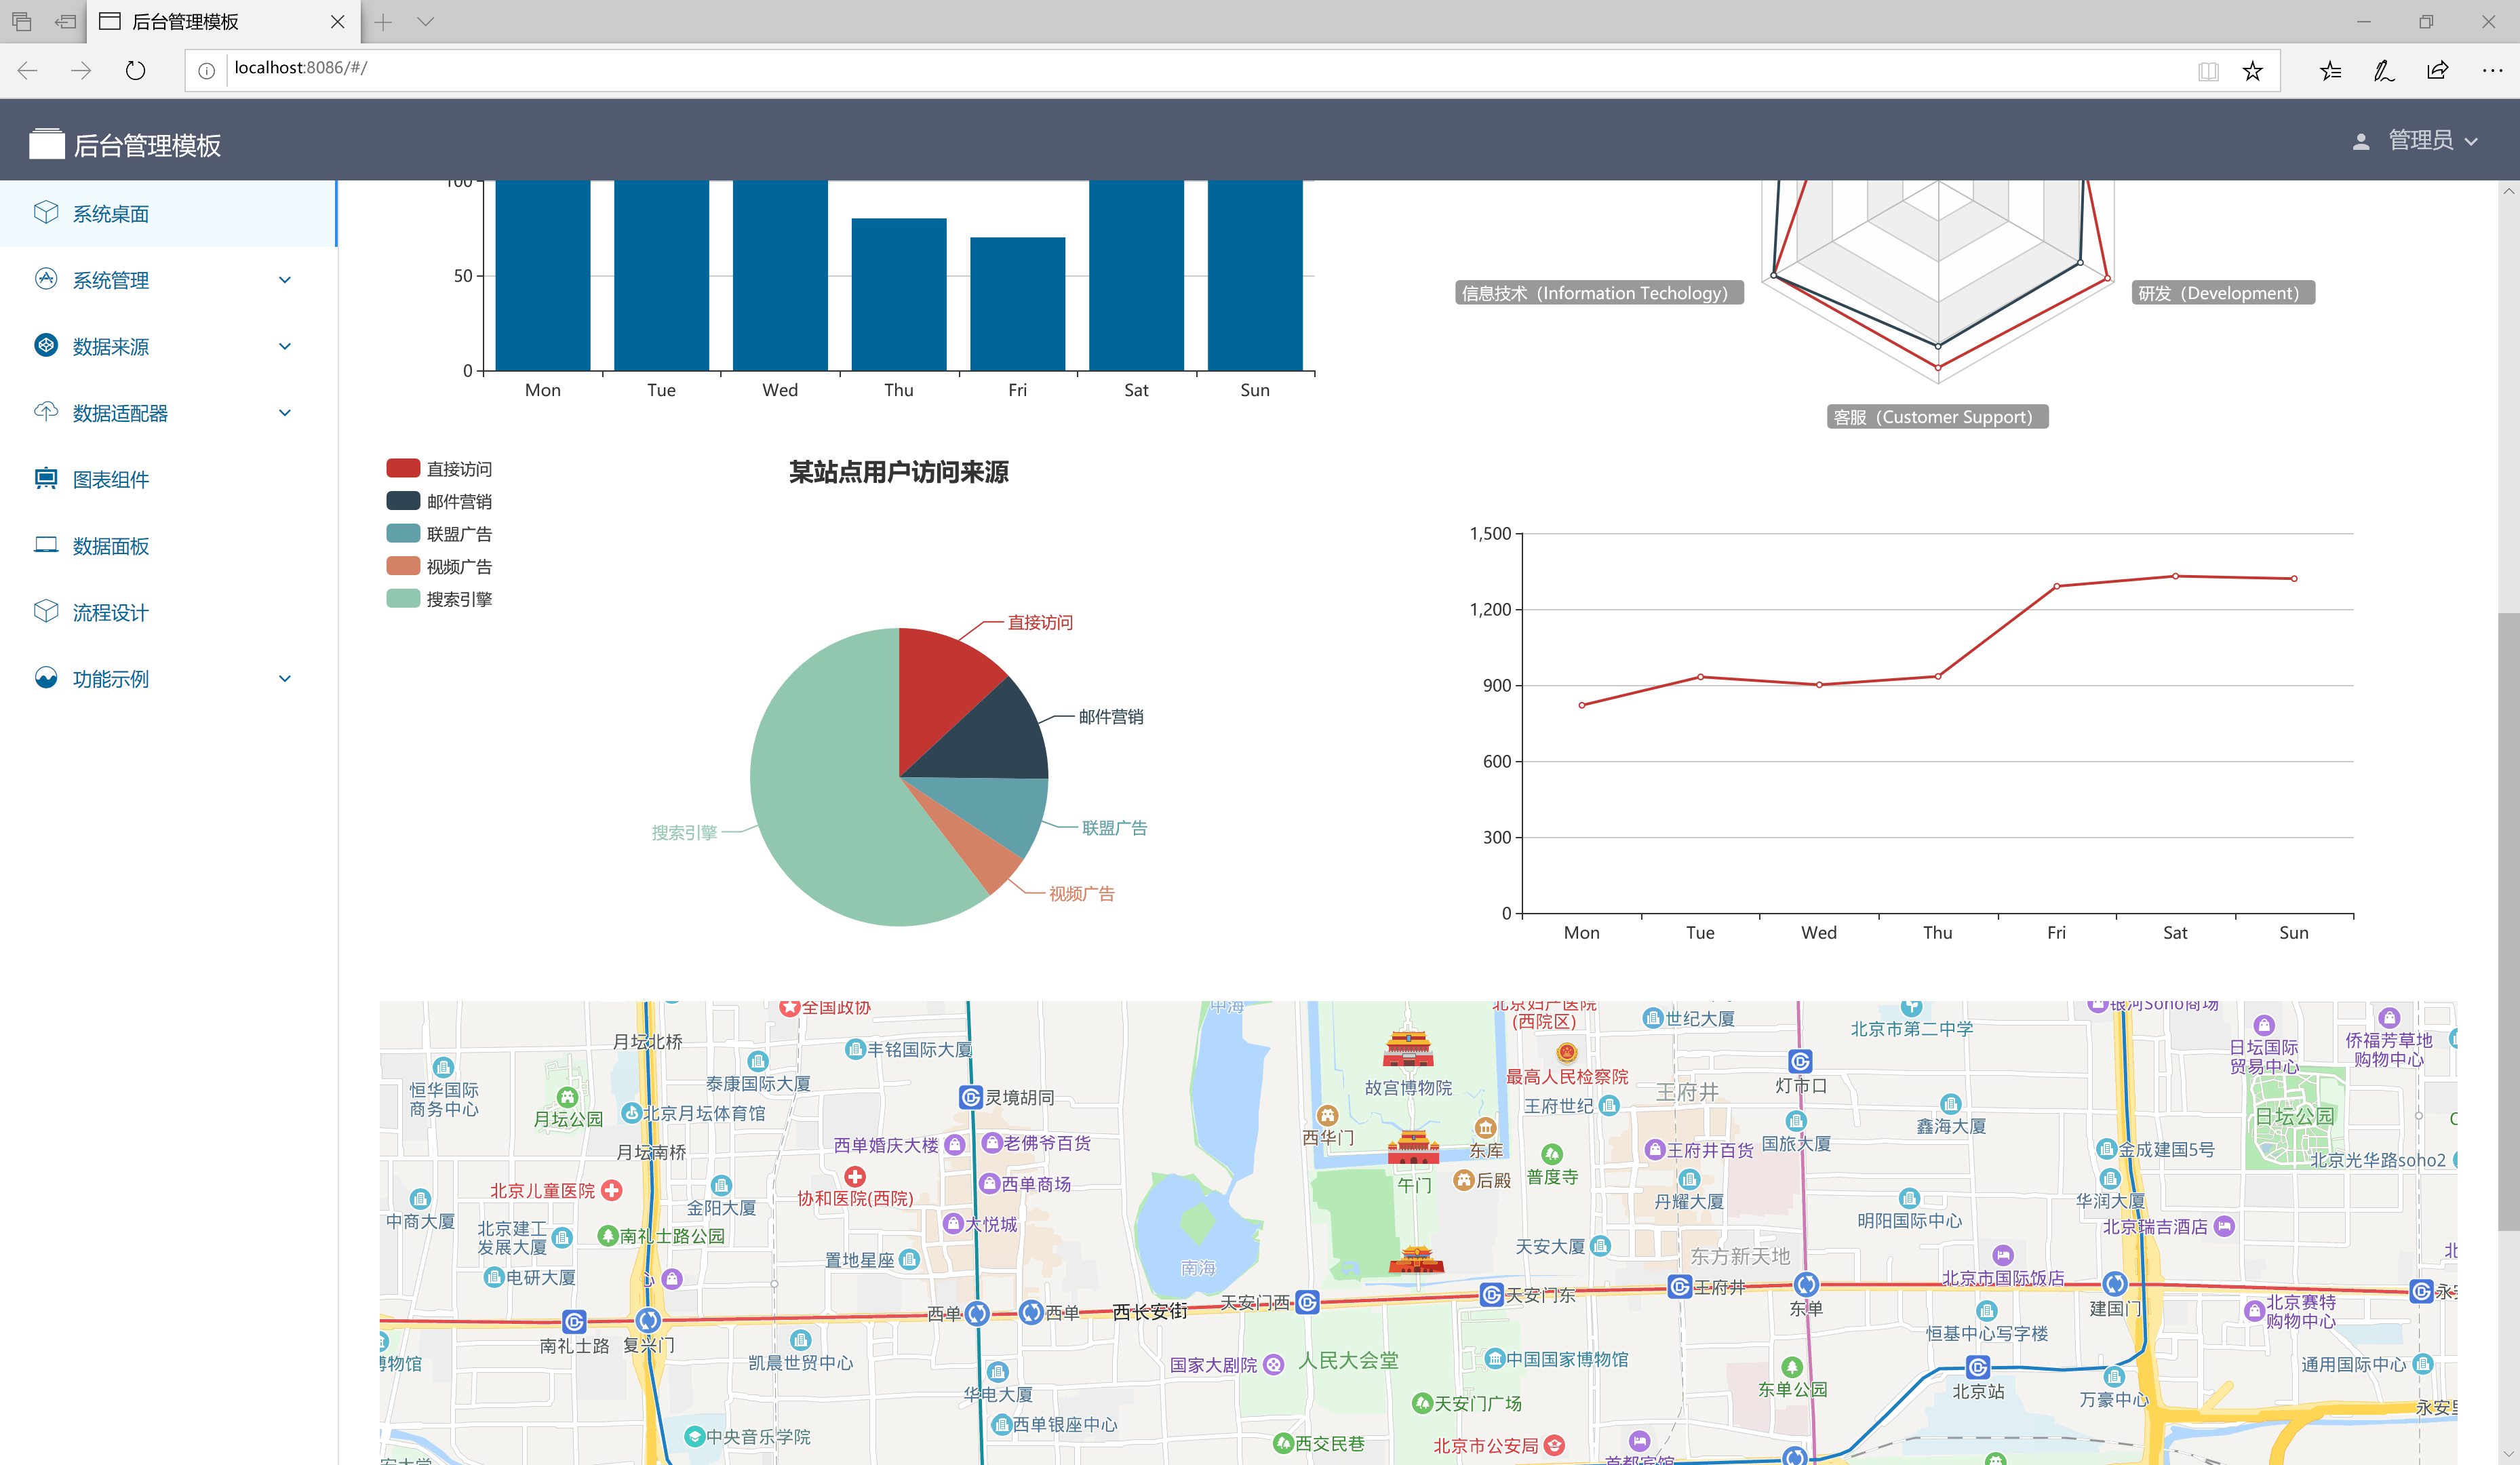Click the 数据来源 sidebar icon

(46, 345)
